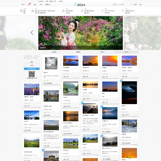
Task: Click the blue 进入高手专区 button
Action: click(32, 69)
